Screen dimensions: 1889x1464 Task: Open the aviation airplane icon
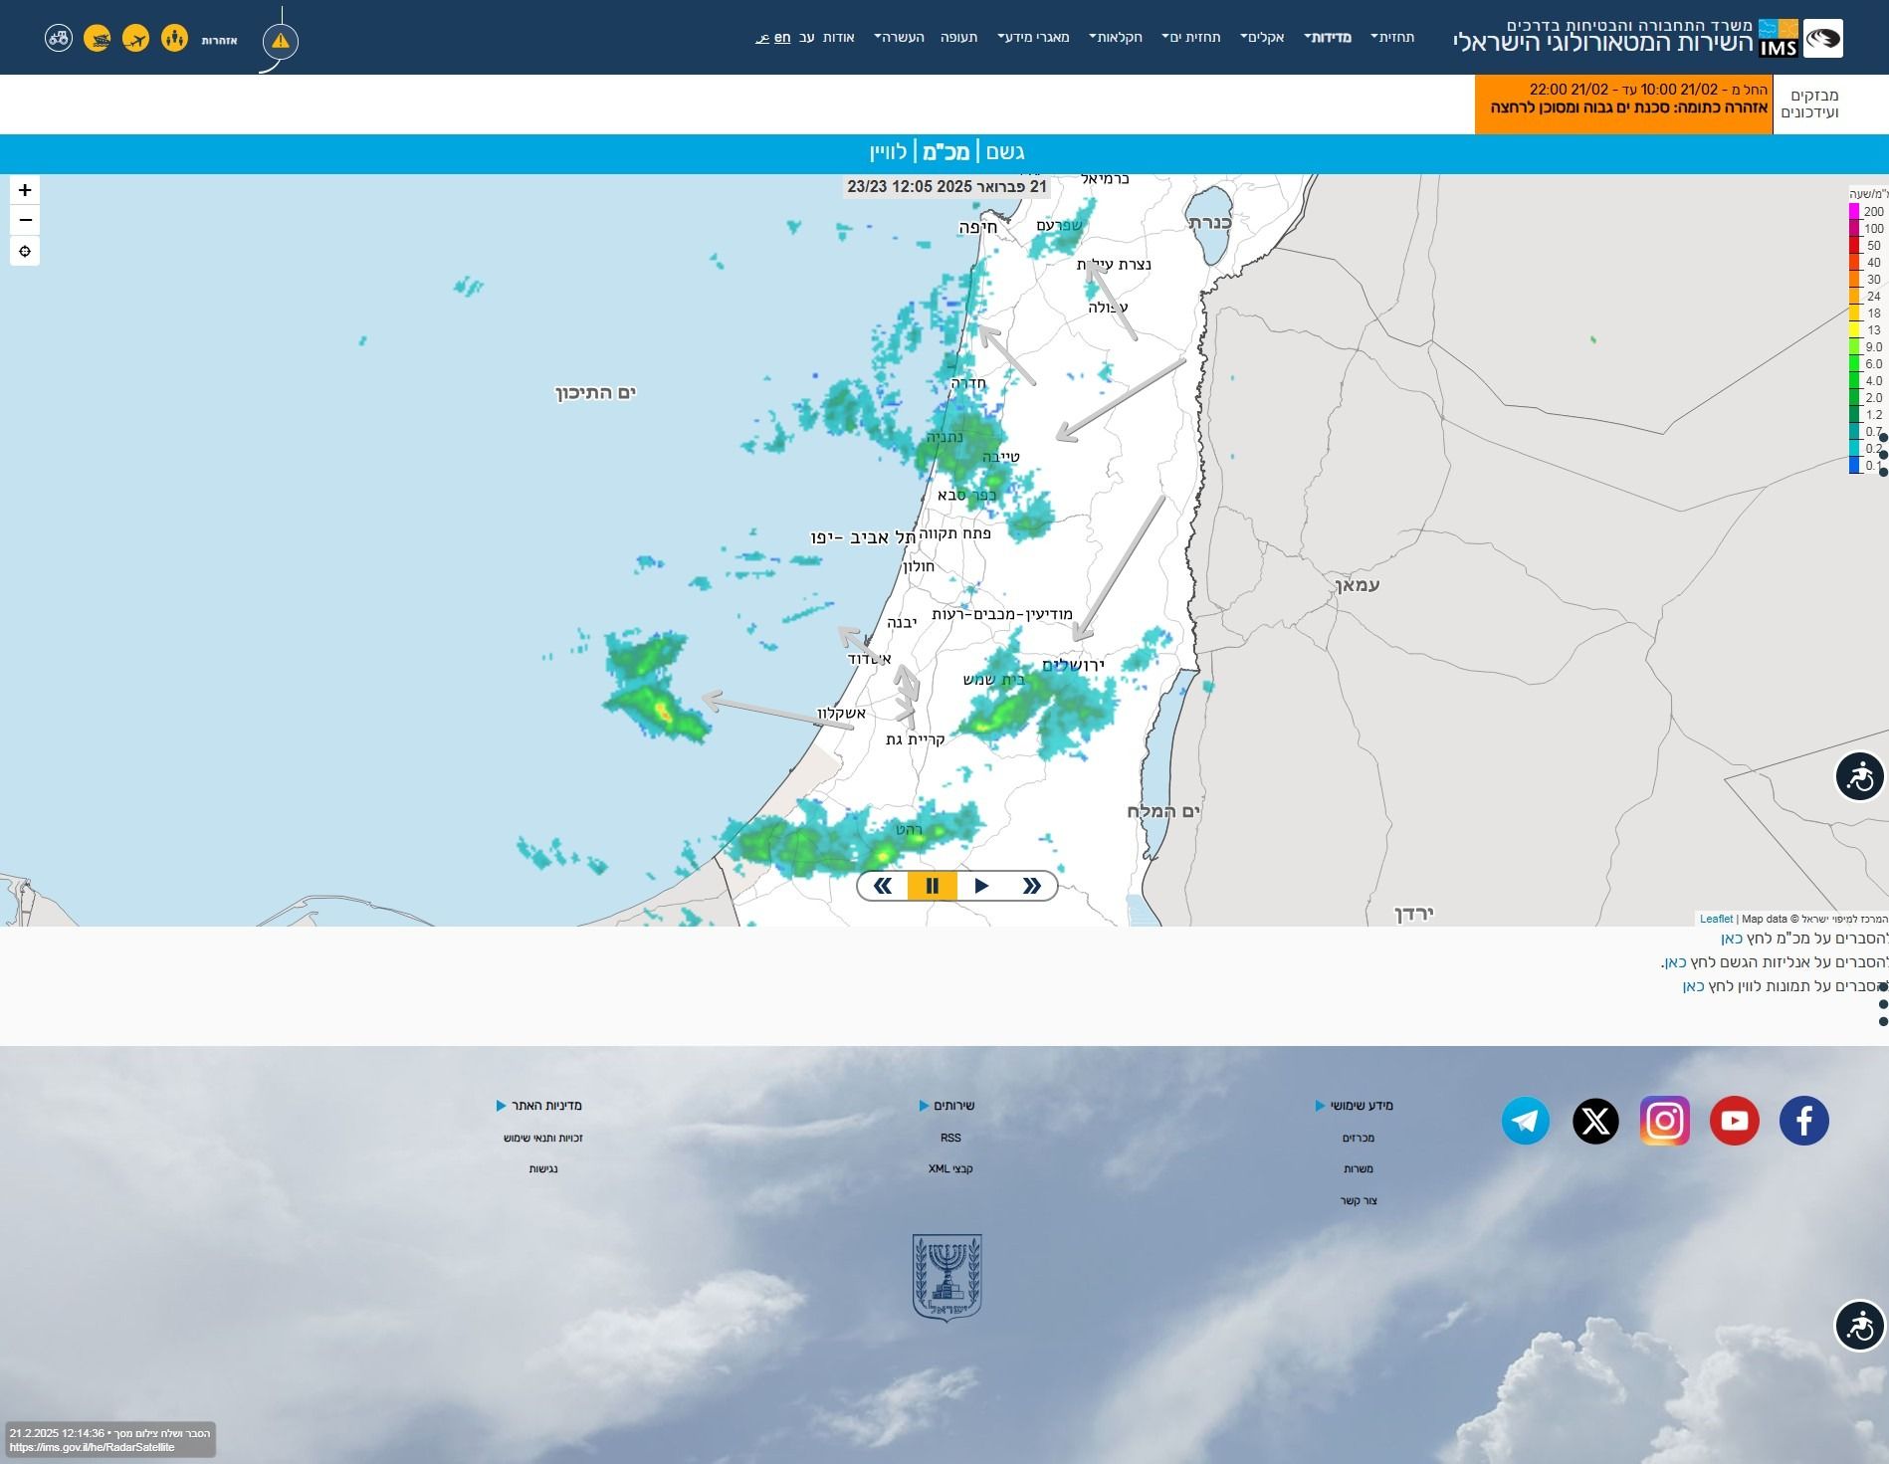point(136,39)
